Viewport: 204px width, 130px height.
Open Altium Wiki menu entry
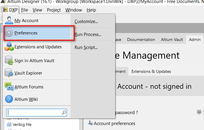37,99
